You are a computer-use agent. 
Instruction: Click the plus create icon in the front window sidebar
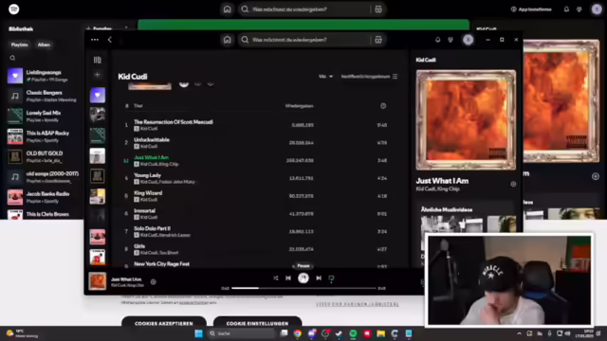tap(97, 75)
